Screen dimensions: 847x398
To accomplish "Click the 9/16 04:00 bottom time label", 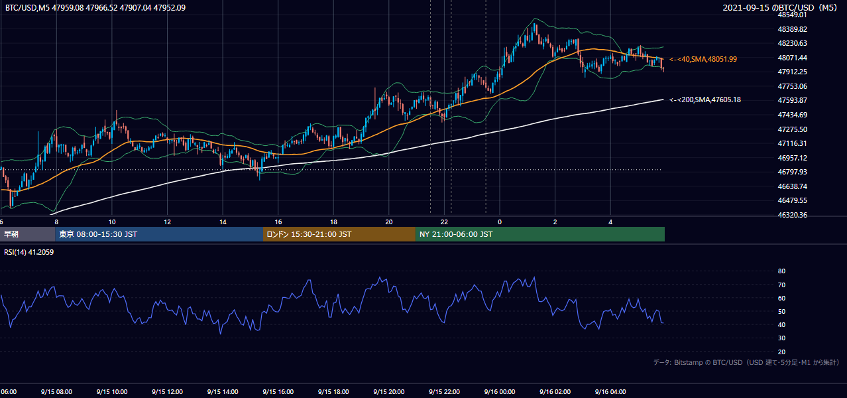I will tap(610, 391).
